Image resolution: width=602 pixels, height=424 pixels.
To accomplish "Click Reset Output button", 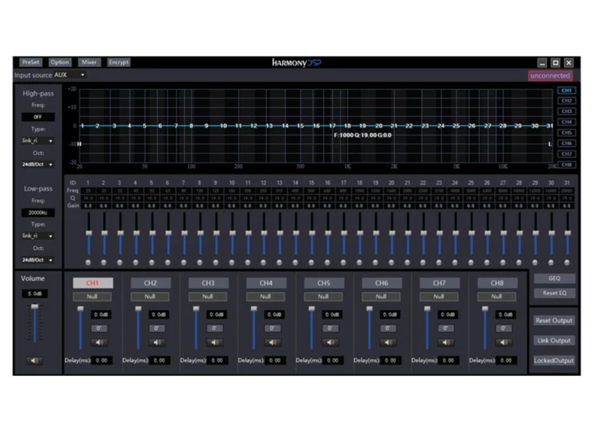I will pos(554,321).
